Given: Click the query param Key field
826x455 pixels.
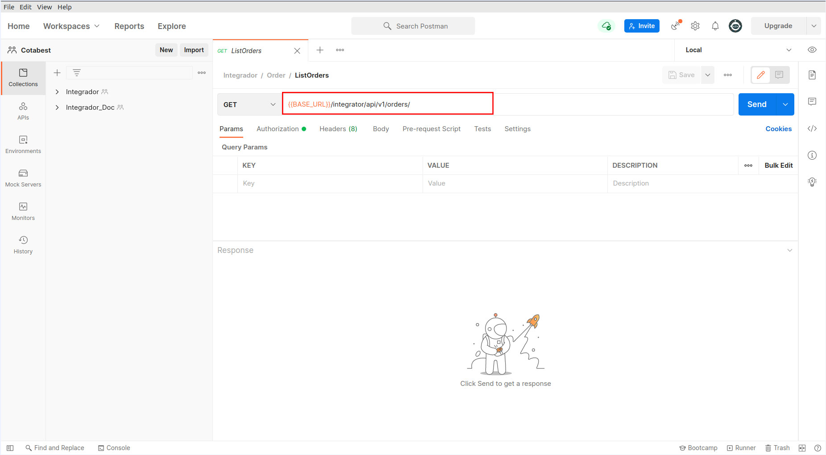Looking at the screenshot, I should point(330,183).
